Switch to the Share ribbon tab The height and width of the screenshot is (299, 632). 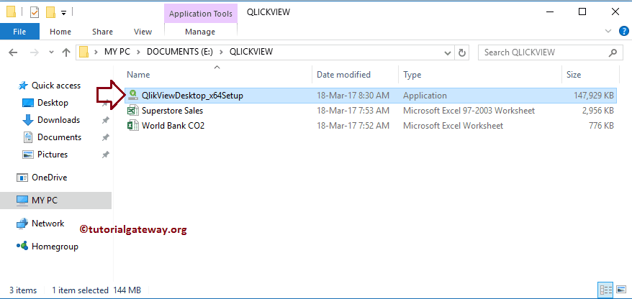102,32
